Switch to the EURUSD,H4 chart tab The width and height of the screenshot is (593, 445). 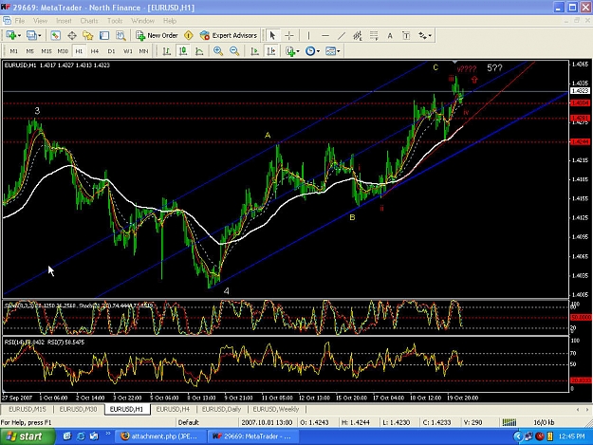coord(173,410)
